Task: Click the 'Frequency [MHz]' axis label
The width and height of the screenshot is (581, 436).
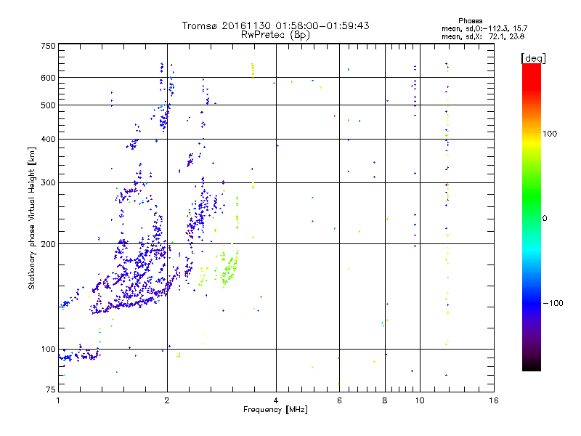Action: pyautogui.click(x=275, y=410)
